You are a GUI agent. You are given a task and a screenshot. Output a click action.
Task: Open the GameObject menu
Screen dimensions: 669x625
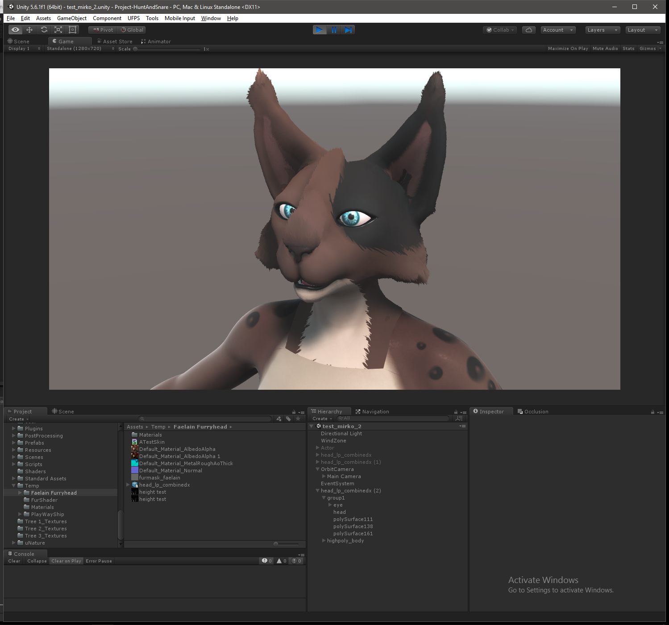tap(72, 18)
